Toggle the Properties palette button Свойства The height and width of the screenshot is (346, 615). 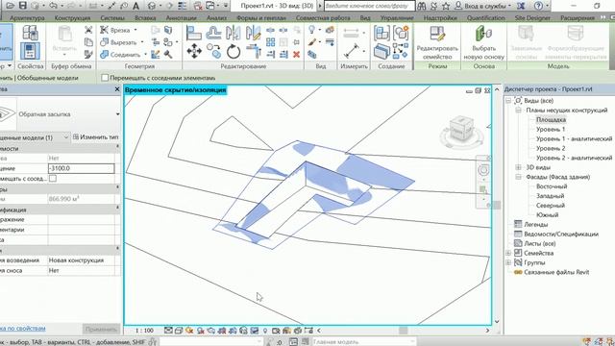tap(30, 51)
